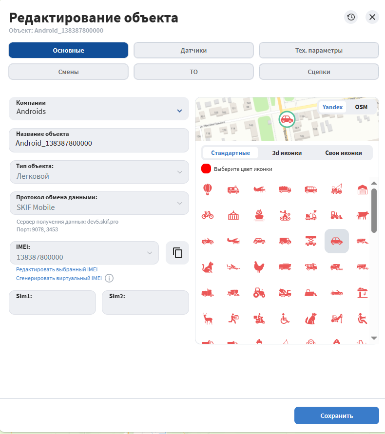
Task: Click Редактировать выбранный IMEI link
Action: point(57,269)
